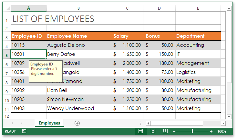Click the horizontal scrollbar thumb

(x=177, y=124)
